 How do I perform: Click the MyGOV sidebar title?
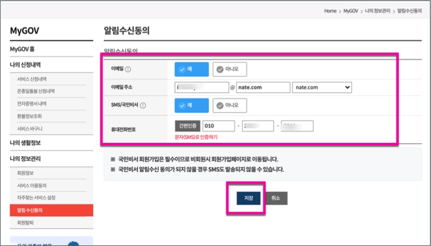(25, 31)
